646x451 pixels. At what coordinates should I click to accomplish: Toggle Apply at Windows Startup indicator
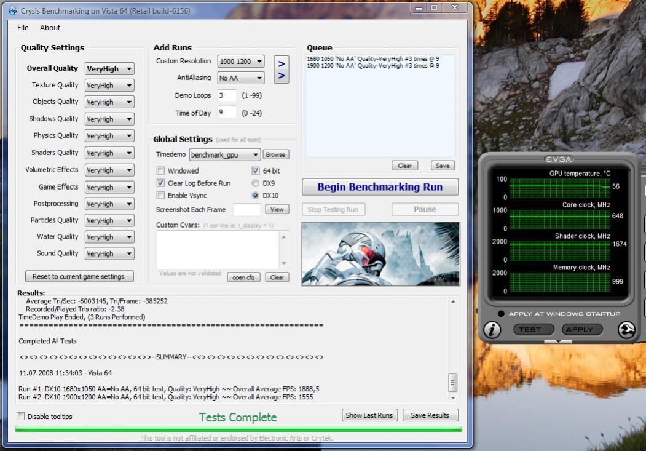pyautogui.click(x=501, y=314)
